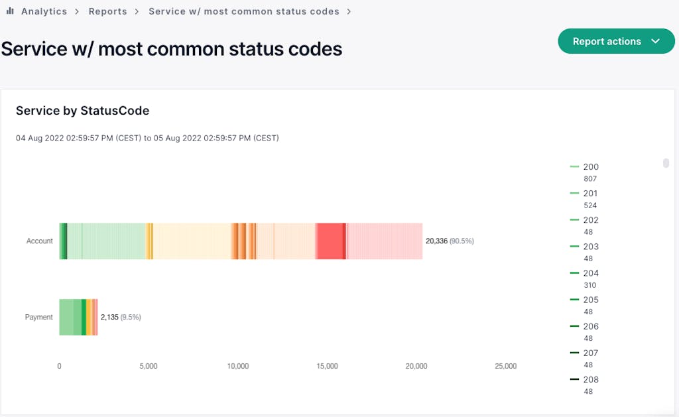The height and width of the screenshot is (417, 679).
Task: Click chevron after the Analytics breadcrumb
Action: tap(77, 11)
